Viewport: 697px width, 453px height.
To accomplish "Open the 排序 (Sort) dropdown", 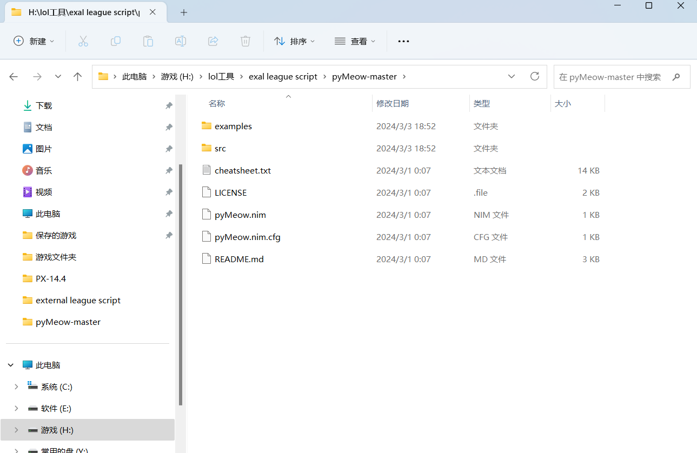I will pos(295,41).
